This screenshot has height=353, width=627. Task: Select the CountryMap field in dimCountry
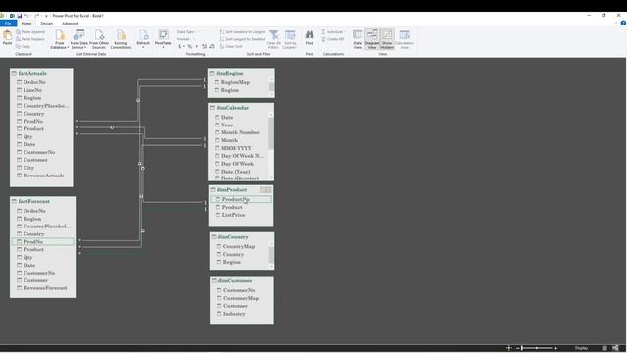click(240, 246)
